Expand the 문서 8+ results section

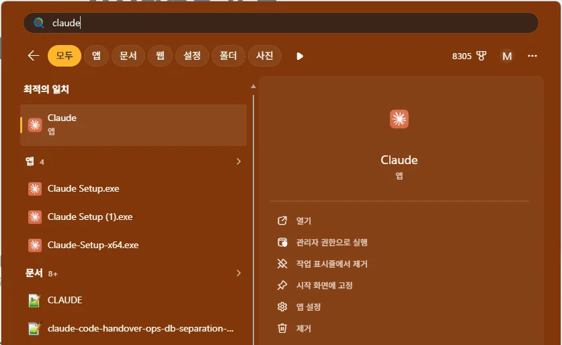(x=239, y=273)
